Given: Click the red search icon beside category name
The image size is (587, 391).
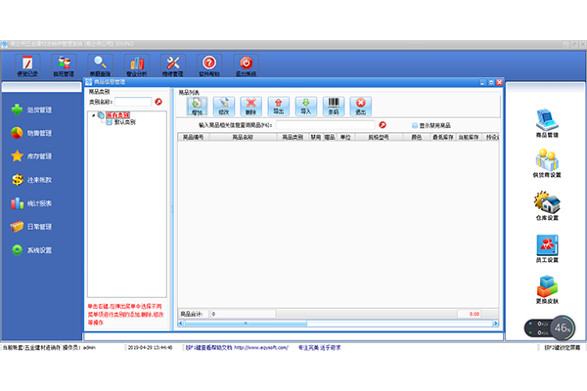Looking at the screenshot, I should tap(158, 102).
